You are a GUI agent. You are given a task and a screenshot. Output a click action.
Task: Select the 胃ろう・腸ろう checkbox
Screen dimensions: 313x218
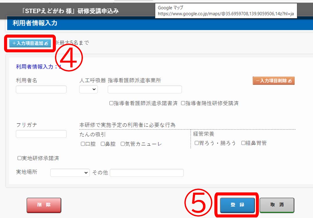tap(197, 143)
